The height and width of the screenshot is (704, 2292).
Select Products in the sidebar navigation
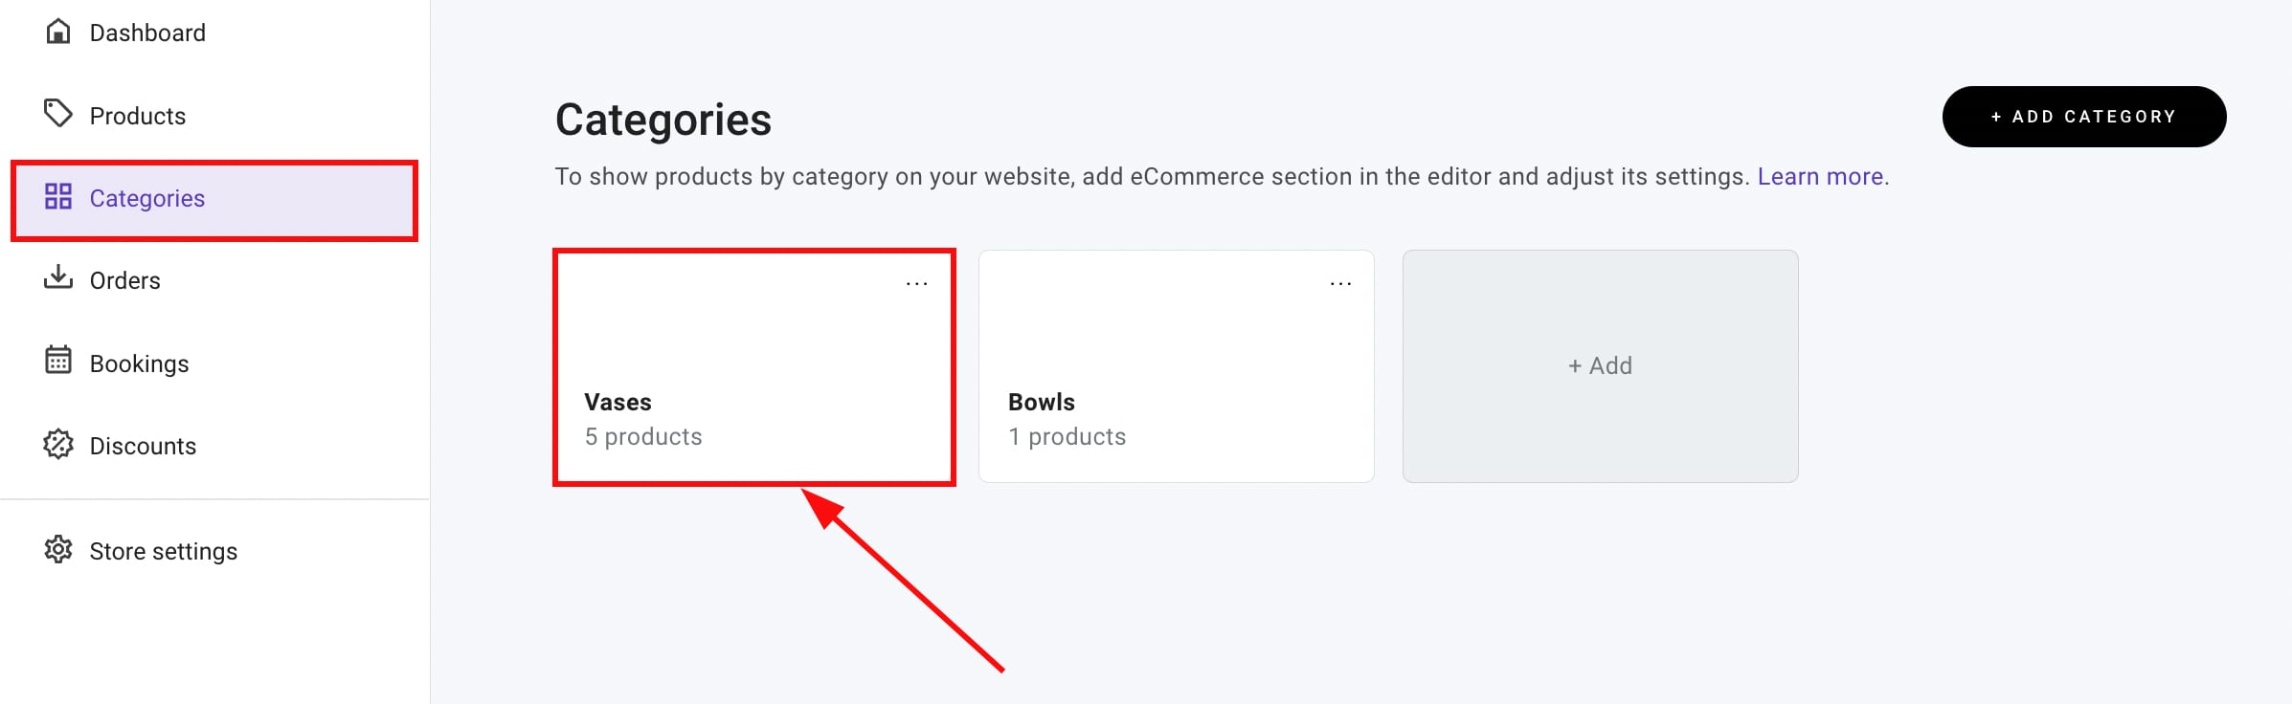pos(138,115)
